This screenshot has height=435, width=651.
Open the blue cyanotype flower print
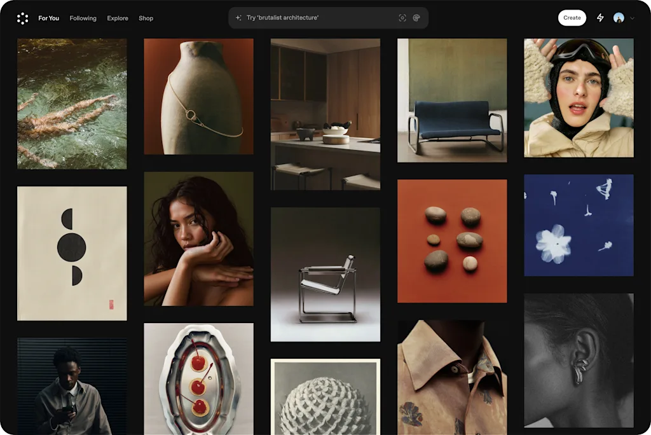(x=578, y=224)
